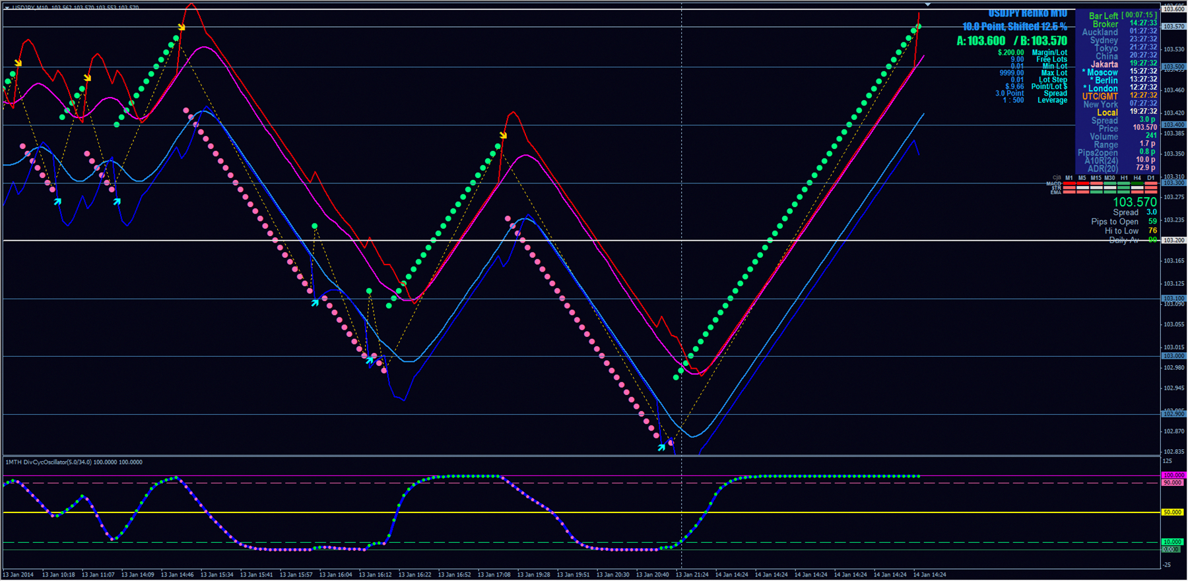Click the 103.000 price label on the axis
The height and width of the screenshot is (581, 1188).
click(x=1173, y=356)
